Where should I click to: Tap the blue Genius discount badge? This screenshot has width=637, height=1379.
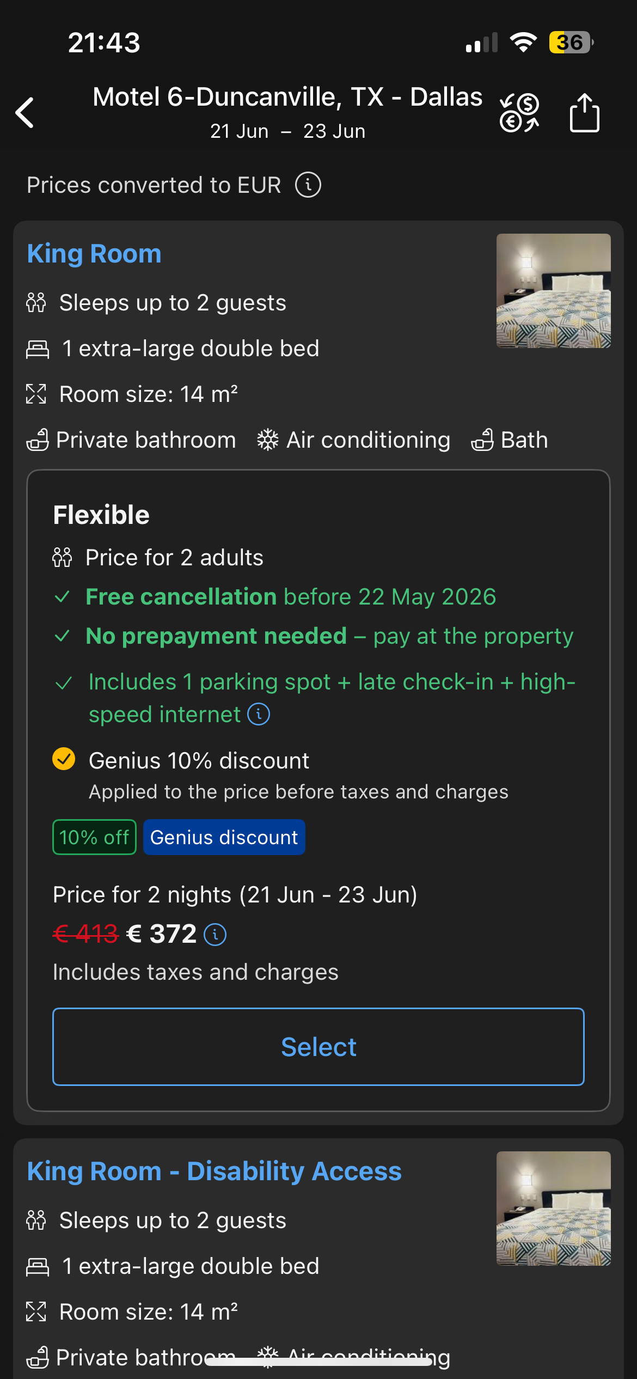[224, 837]
